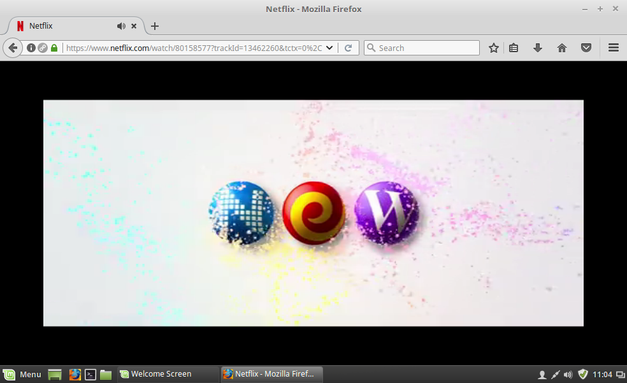This screenshot has width=627, height=383.
Task: Open a new tab with plus button
Action: point(155,26)
